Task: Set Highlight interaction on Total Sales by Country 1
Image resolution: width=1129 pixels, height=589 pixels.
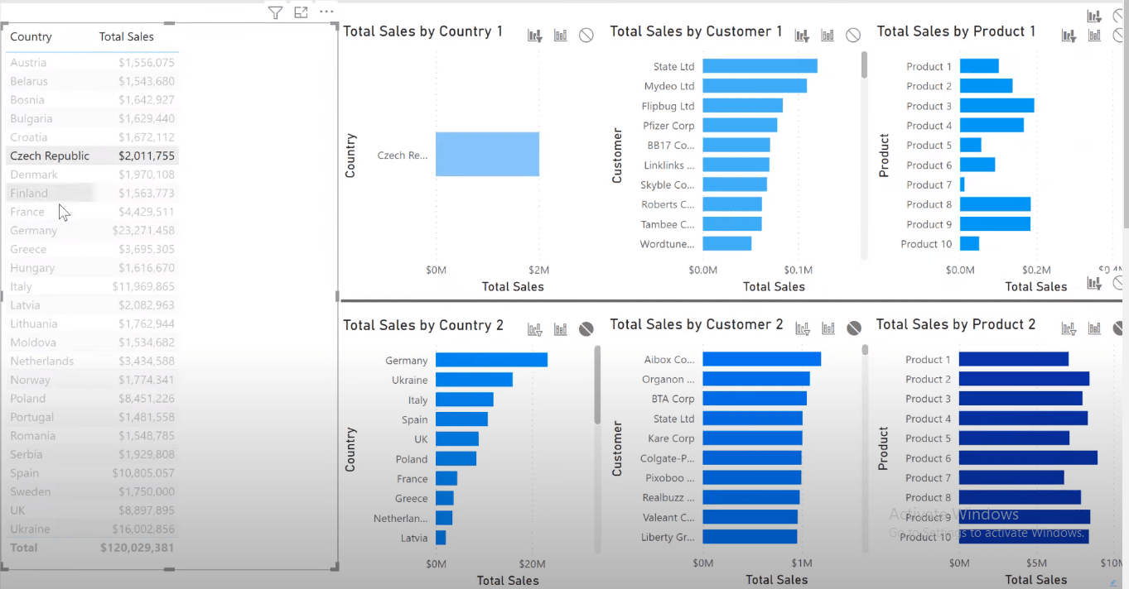Action: point(561,36)
